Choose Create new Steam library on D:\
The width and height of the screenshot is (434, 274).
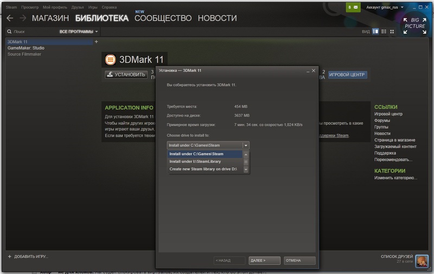205,169
